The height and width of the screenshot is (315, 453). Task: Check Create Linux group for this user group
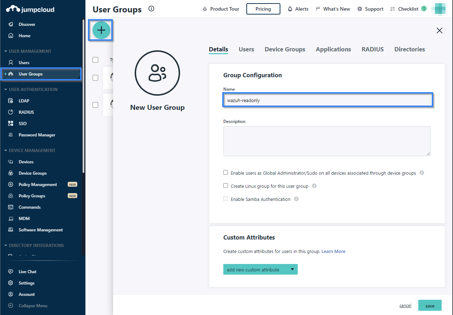pos(225,186)
